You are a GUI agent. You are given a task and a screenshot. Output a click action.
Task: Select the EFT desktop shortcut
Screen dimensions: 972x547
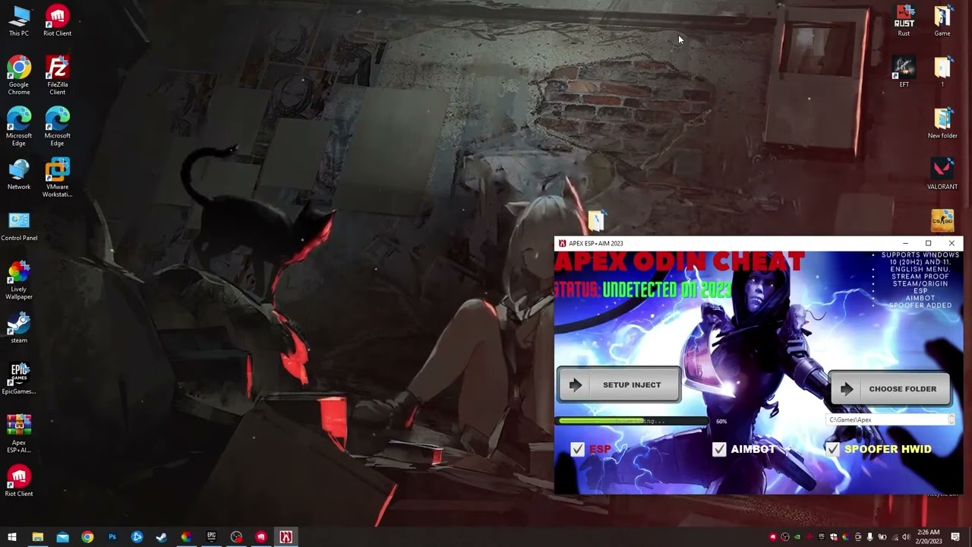tap(904, 72)
